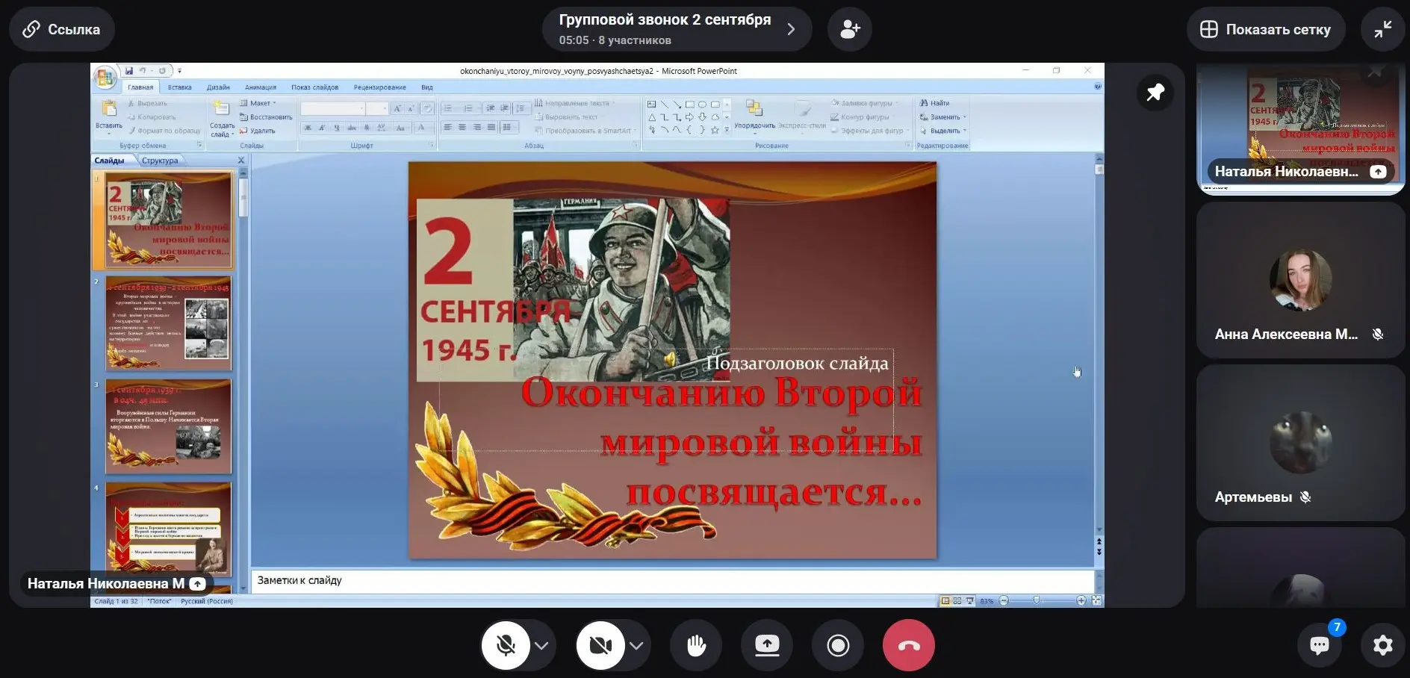This screenshot has height=678, width=1410.
Task: Open the Макет layout dropdown
Action: point(258,103)
